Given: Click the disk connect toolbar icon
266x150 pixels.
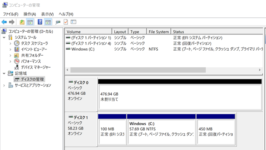Looking at the screenshot, I should coord(58,22).
